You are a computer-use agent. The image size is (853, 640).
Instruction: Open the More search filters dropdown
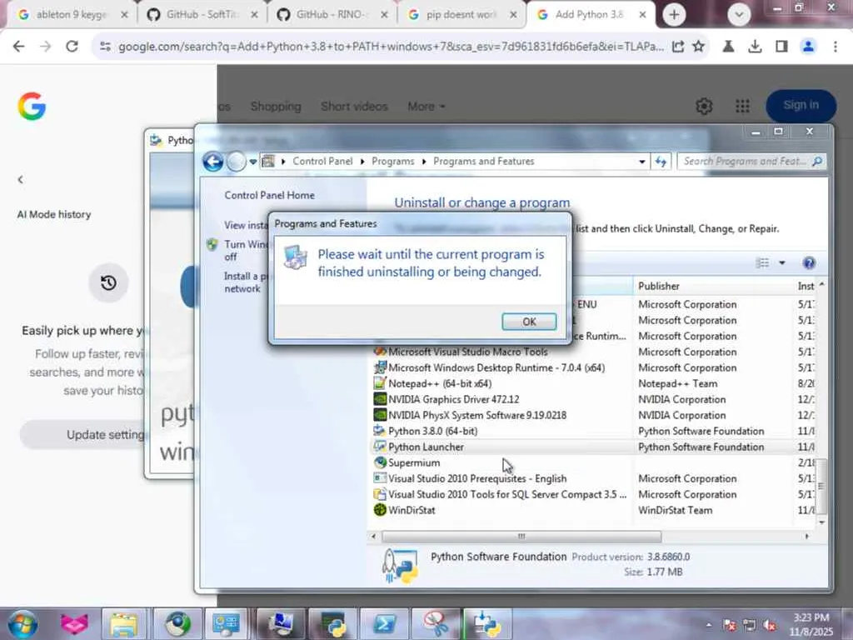(x=426, y=106)
